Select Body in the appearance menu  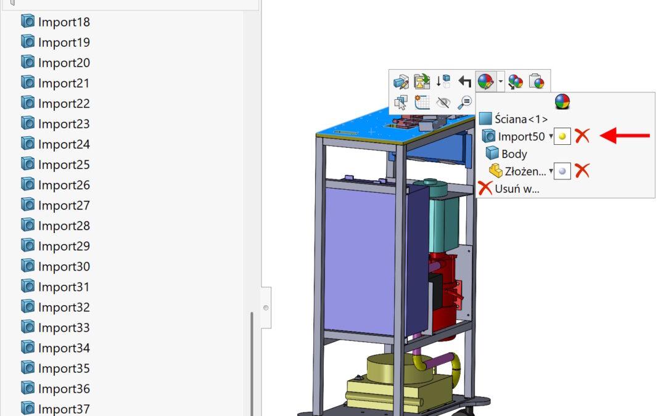point(513,154)
